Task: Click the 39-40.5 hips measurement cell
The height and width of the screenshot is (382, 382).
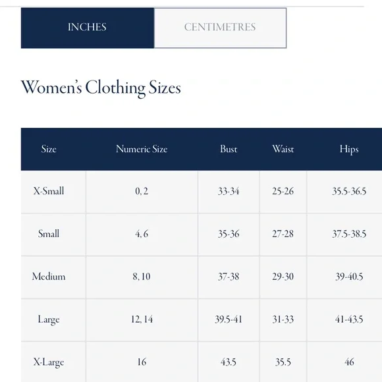Action: pyautogui.click(x=349, y=277)
